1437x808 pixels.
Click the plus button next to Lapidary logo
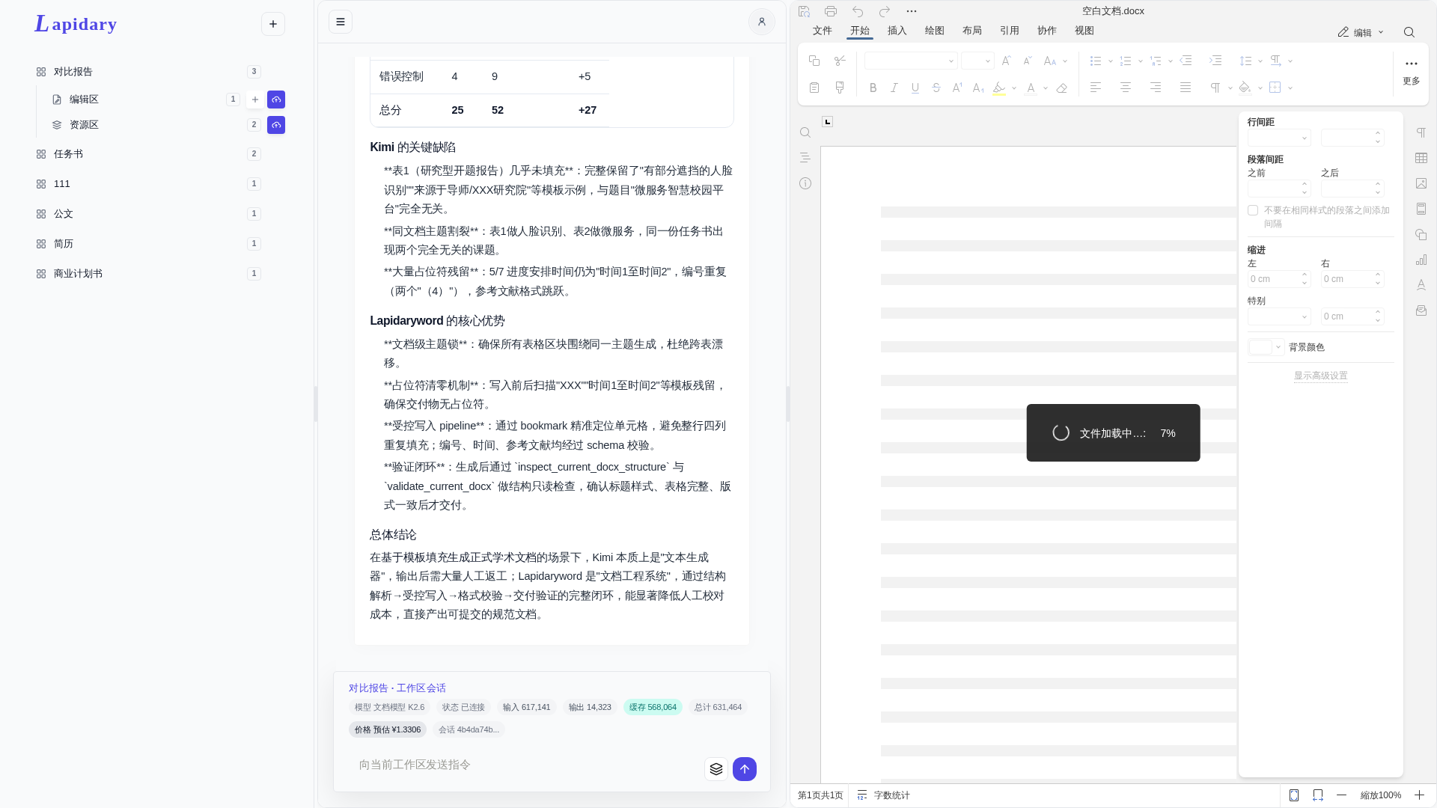pos(273,24)
